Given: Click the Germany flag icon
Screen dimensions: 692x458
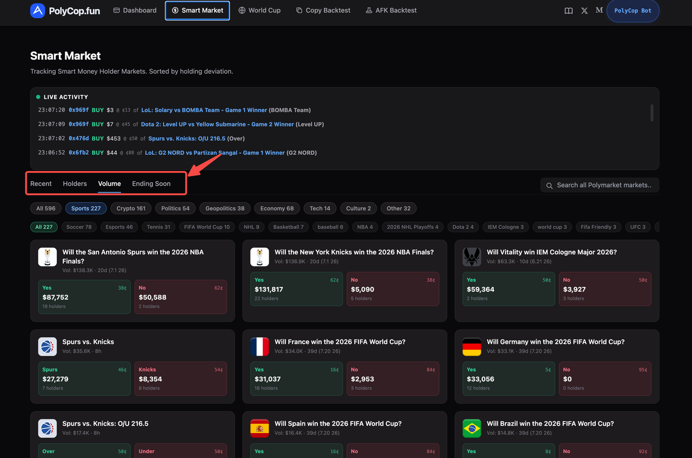Looking at the screenshot, I should point(472,346).
